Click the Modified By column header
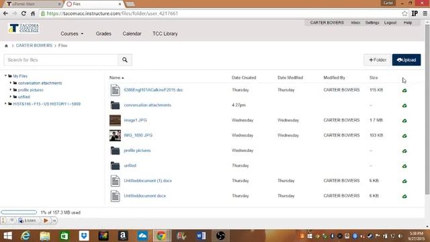 point(334,78)
